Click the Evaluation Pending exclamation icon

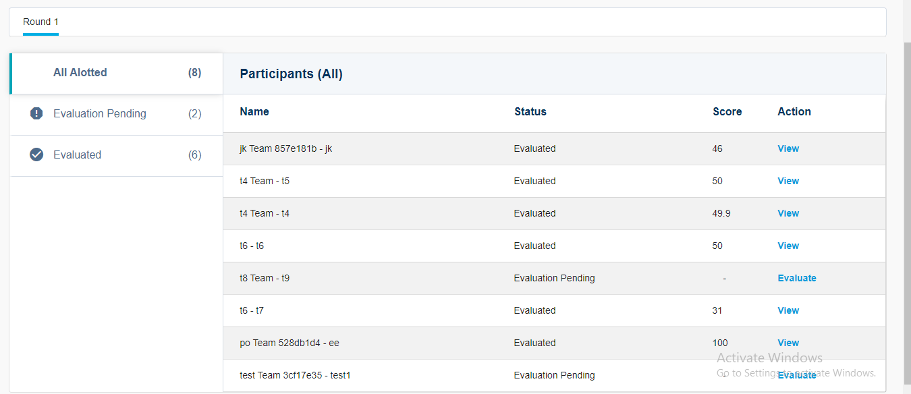(x=36, y=113)
